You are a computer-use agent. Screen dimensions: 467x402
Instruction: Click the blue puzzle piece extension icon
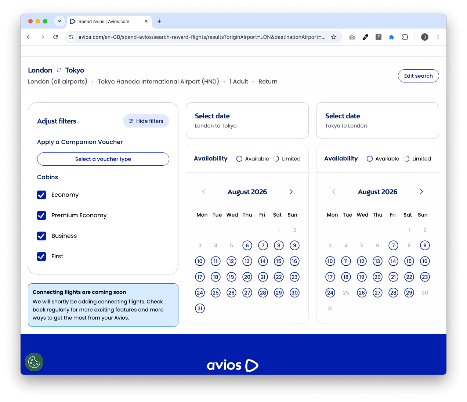392,37
